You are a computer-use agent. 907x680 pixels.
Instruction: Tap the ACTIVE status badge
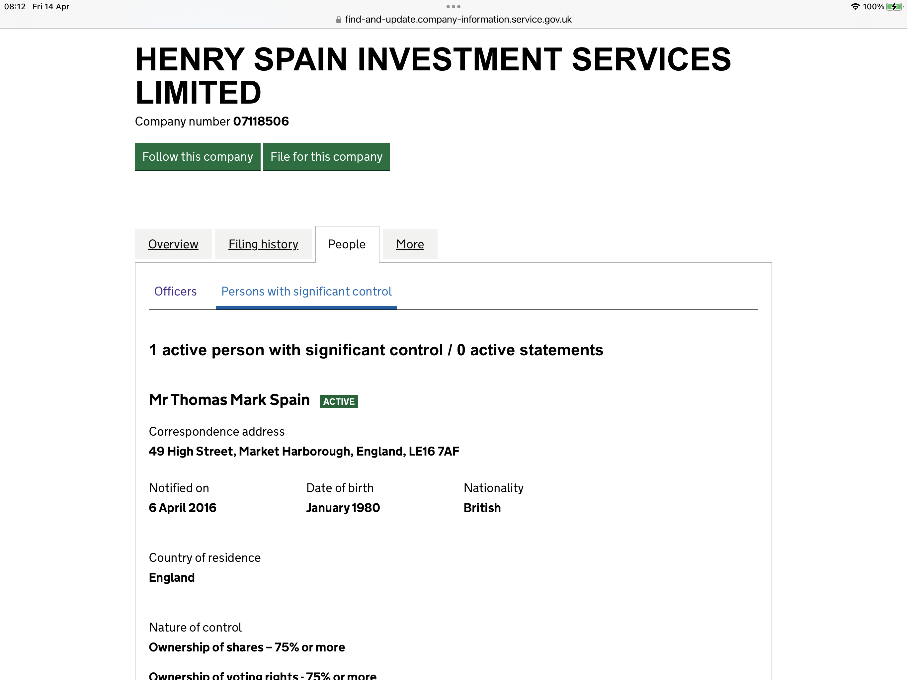pyautogui.click(x=339, y=401)
